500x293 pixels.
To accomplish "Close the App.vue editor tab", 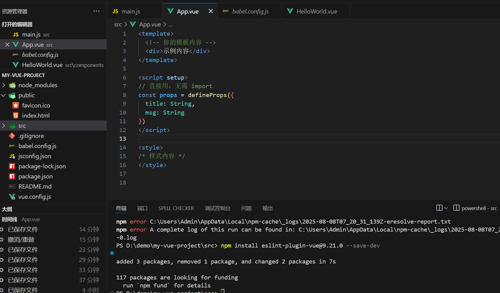I will pos(211,11).
